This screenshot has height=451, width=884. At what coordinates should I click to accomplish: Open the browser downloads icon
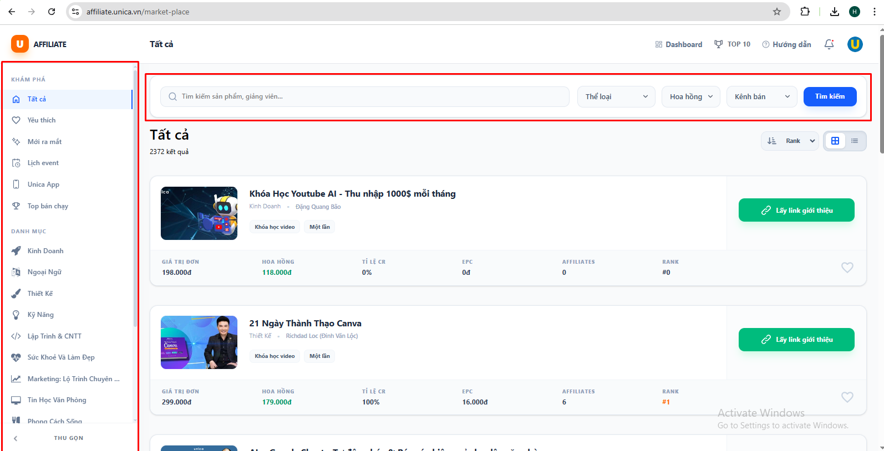(x=834, y=12)
